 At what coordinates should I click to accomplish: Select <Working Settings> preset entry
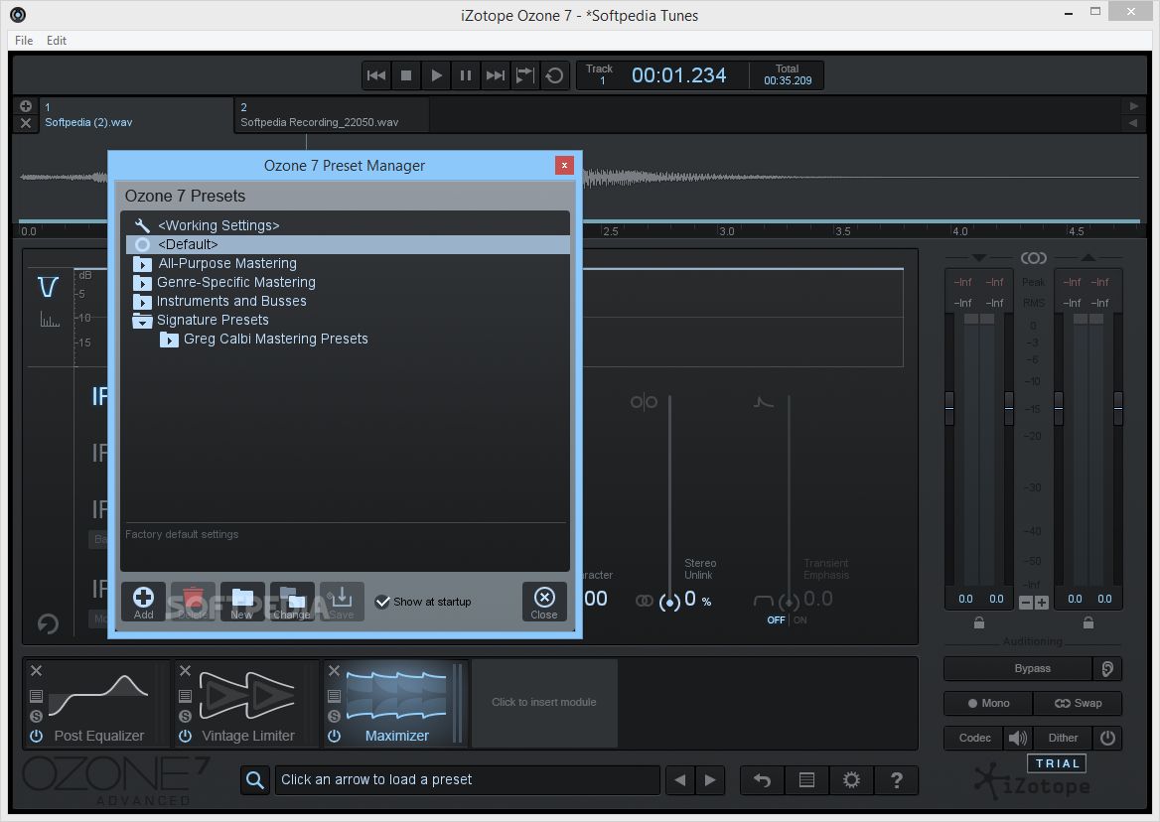click(348, 225)
